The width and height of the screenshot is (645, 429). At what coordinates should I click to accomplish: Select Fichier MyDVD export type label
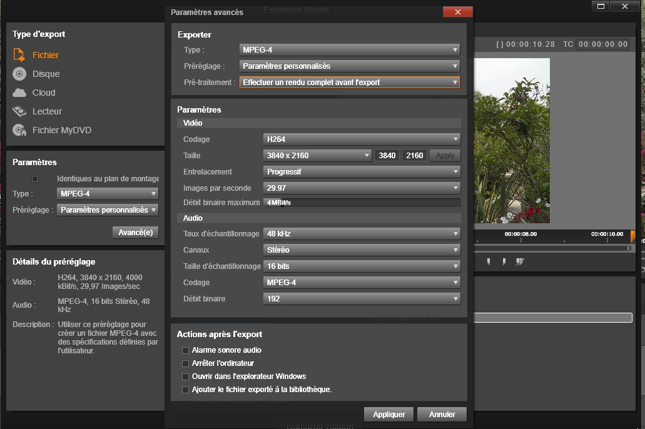click(62, 130)
